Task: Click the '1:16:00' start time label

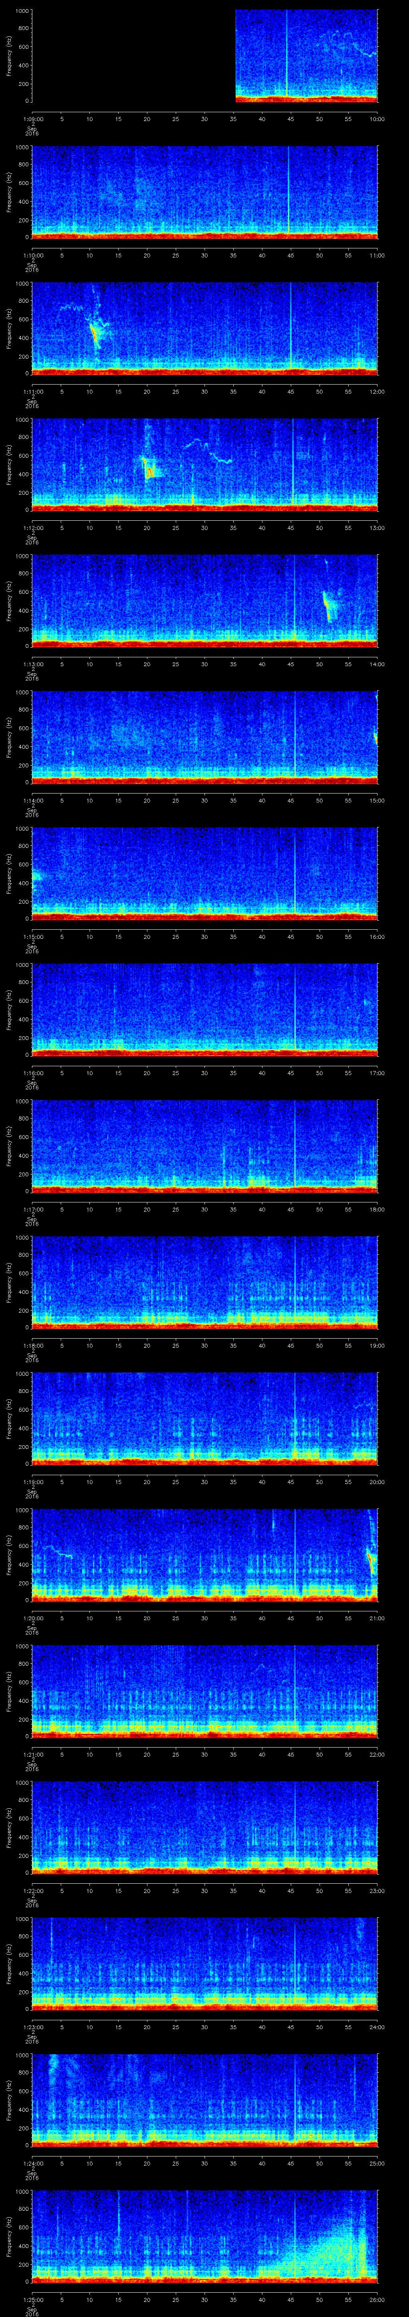Action: (32, 1073)
